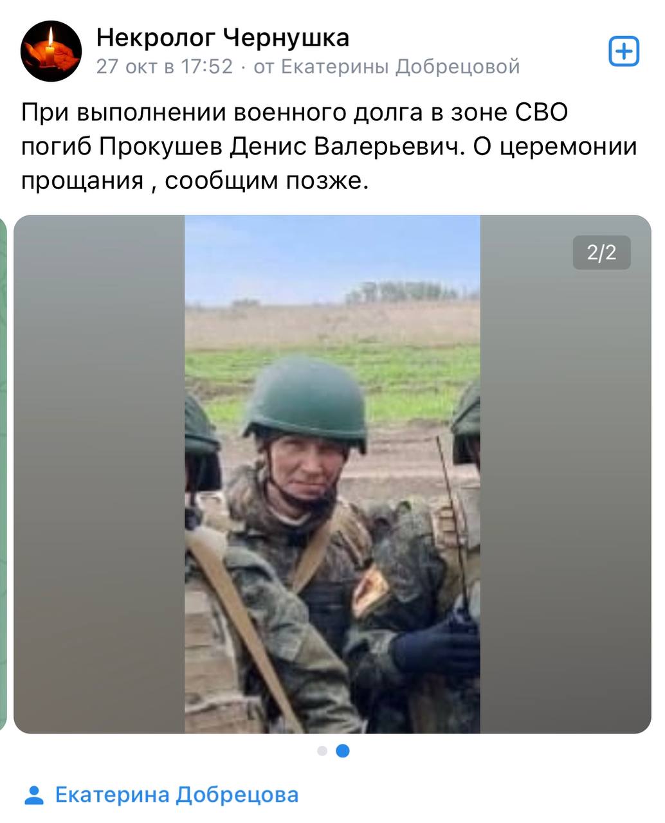Tap the blue plus subscribe icon
This screenshot has width=665, height=823.
coord(623,51)
